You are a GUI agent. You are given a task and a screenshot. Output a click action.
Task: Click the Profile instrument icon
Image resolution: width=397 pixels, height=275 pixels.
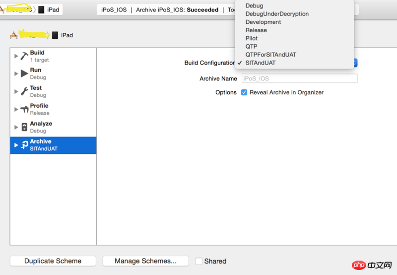[x=24, y=109]
